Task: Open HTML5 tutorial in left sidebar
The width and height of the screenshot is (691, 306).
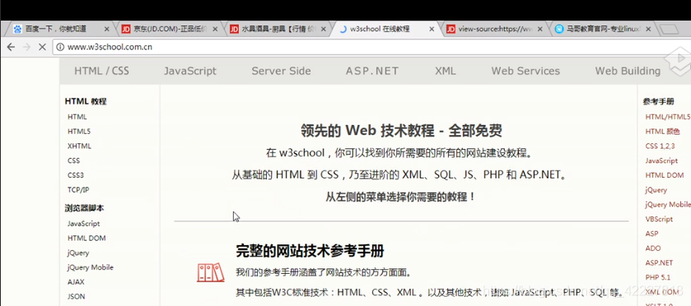Action: pyautogui.click(x=79, y=132)
